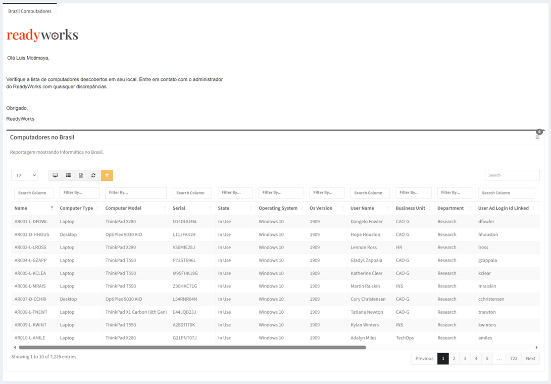Click the horizontal table scrollbar

click(x=192, y=348)
